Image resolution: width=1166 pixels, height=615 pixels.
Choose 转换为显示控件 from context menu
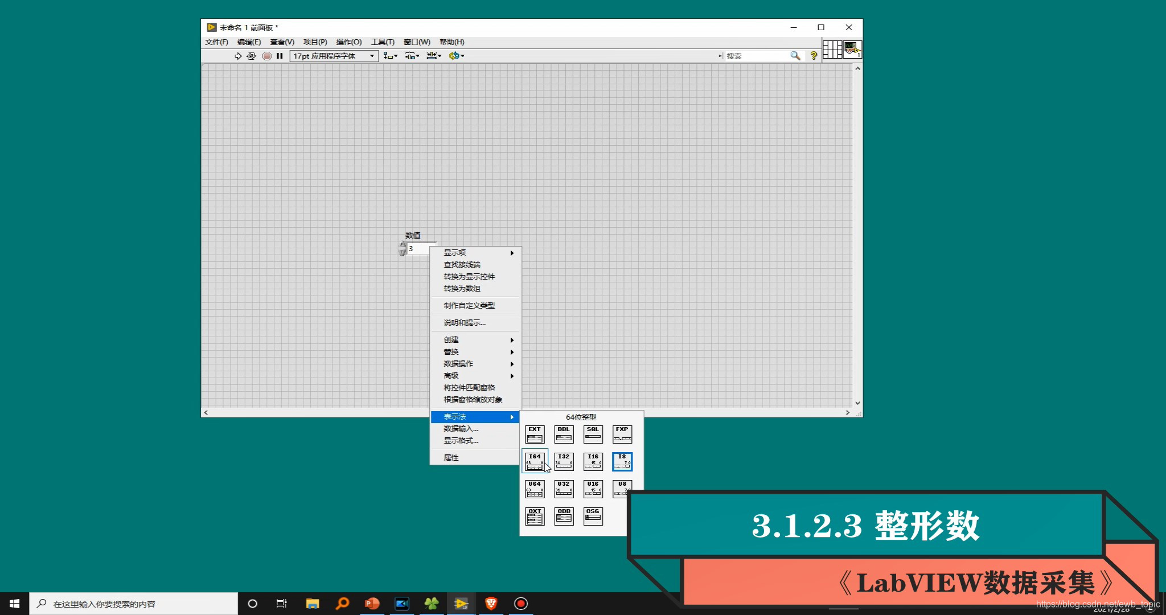475,277
